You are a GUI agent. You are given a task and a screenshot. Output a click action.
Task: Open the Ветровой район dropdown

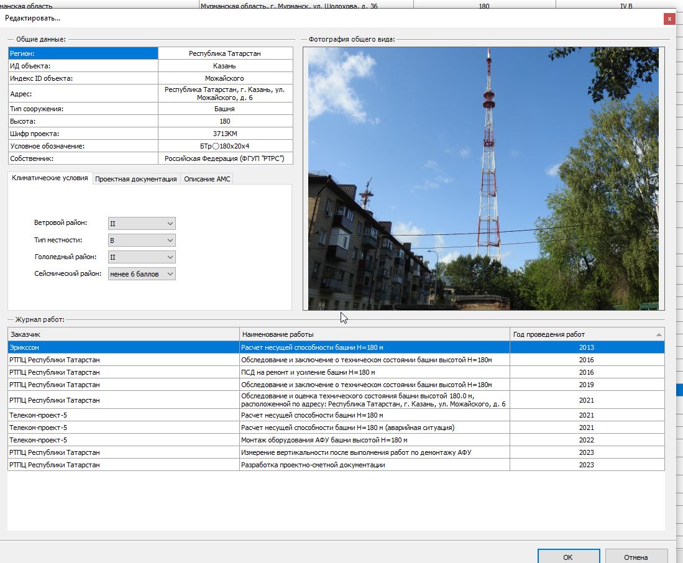[142, 223]
